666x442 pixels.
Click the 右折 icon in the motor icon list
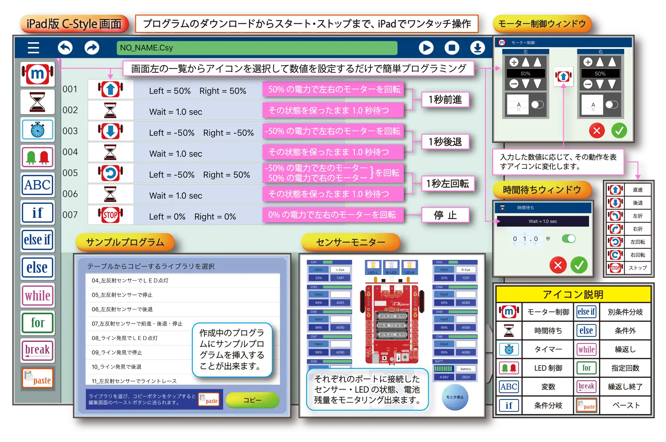pyautogui.click(x=615, y=229)
